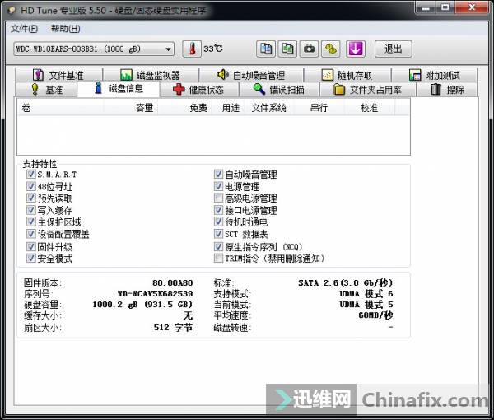Click the serial number WD-WCAV5K682539
The height and width of the screenshot is (420, 494).
pos(155,294)
